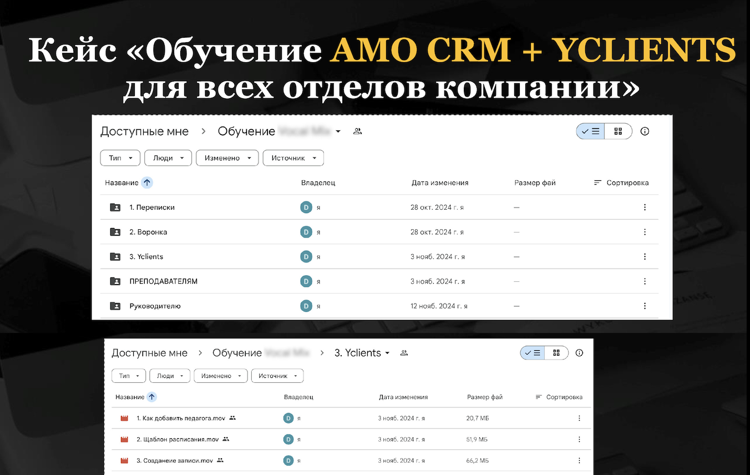Screen dimensions: 750x475
Task: Open the three-dot menu for Щаблон расписания.mov
Action: click(579, 439)
